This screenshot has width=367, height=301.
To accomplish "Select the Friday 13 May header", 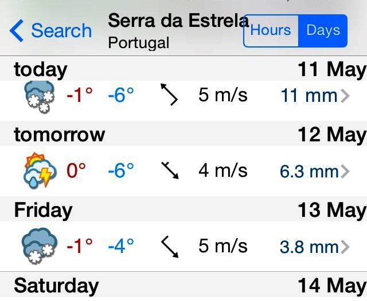I will click(183, 209).
